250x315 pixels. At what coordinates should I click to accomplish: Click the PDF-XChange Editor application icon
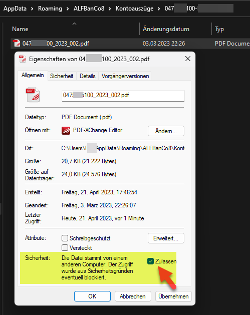(66, 131)
